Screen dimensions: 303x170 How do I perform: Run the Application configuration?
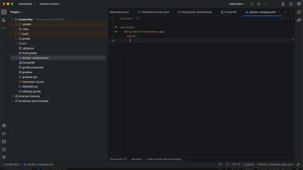tap(251, 4)
